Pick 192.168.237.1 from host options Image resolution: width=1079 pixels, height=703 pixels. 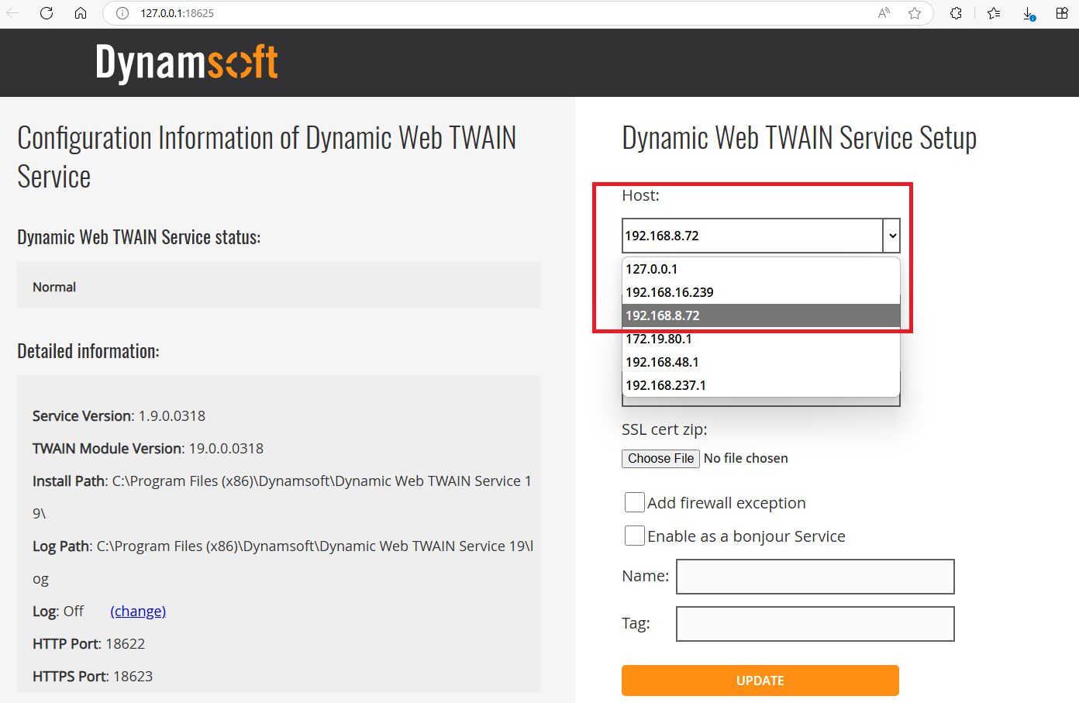click(x=666, y=385)
